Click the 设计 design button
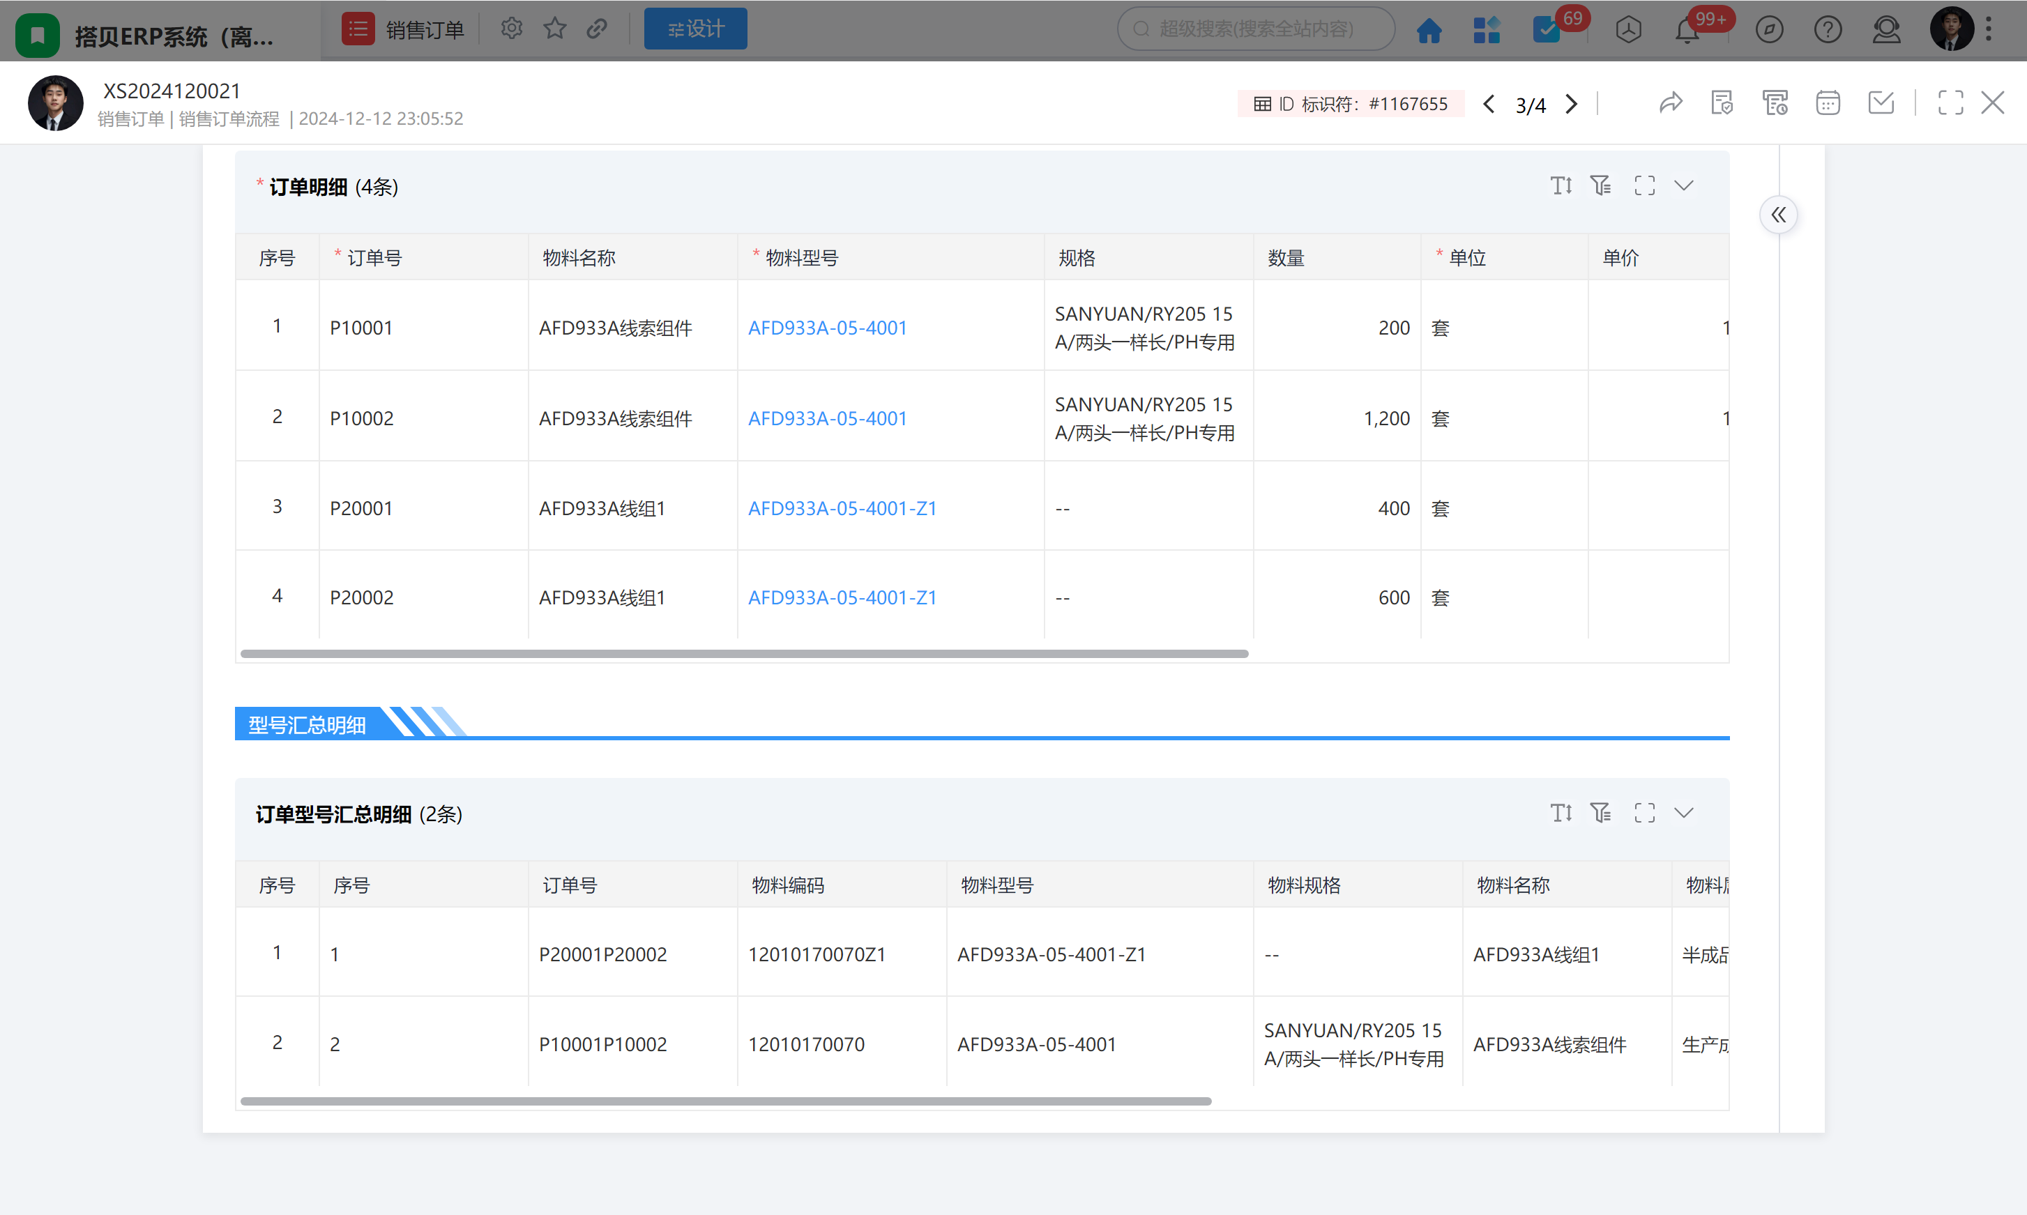 click(695, 29)
